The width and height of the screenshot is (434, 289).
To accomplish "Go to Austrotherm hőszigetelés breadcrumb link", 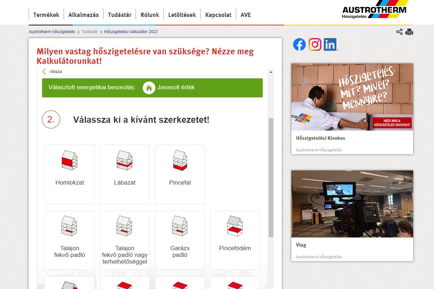I will coord(52,32).
